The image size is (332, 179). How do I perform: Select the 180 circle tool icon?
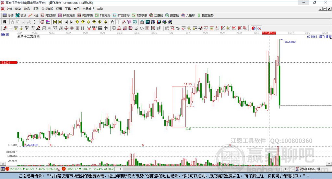pos(44,28)
